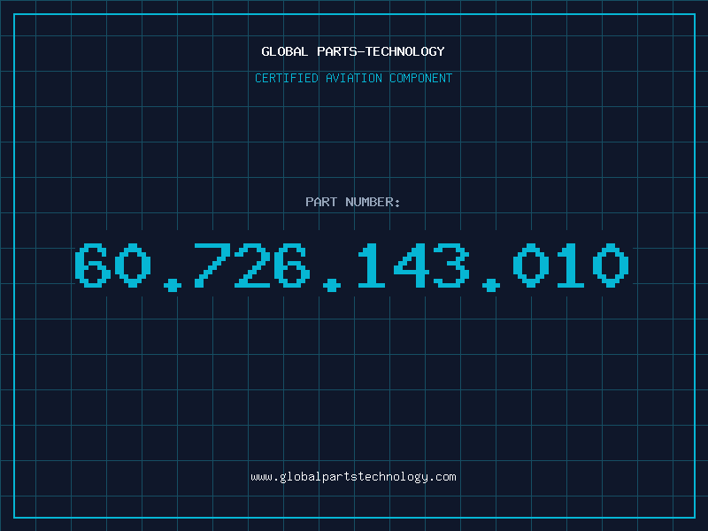Click the CERTIFIED AVIATION COMPONENT subtitle
708x531 pixels.
pyautogui.click(x=353, y=78)
